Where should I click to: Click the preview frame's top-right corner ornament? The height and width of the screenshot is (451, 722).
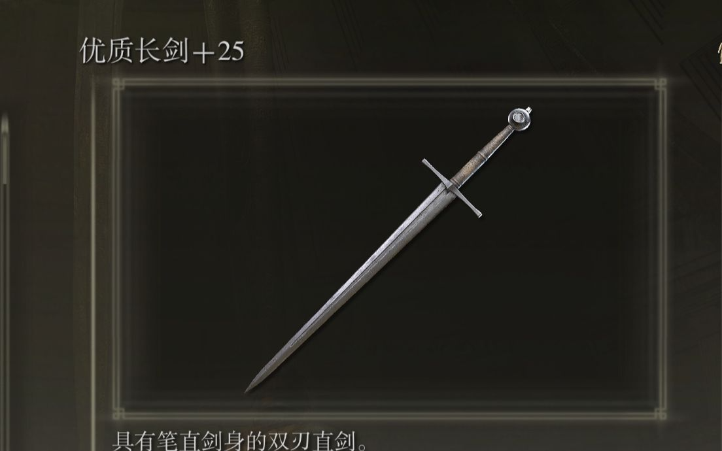click(661, 84)
